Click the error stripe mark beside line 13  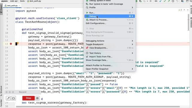point(188,43)
